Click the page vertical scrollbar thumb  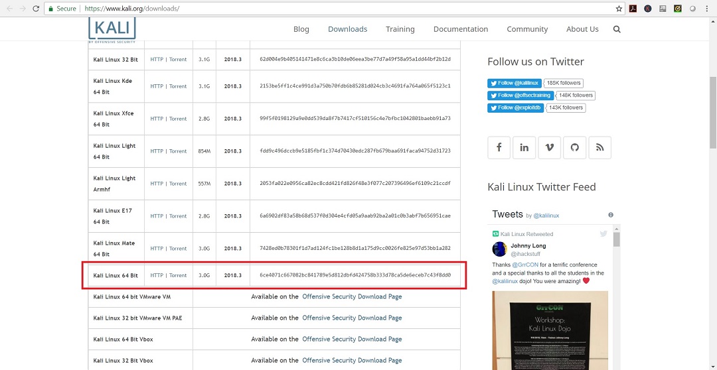tap(713, 113)
